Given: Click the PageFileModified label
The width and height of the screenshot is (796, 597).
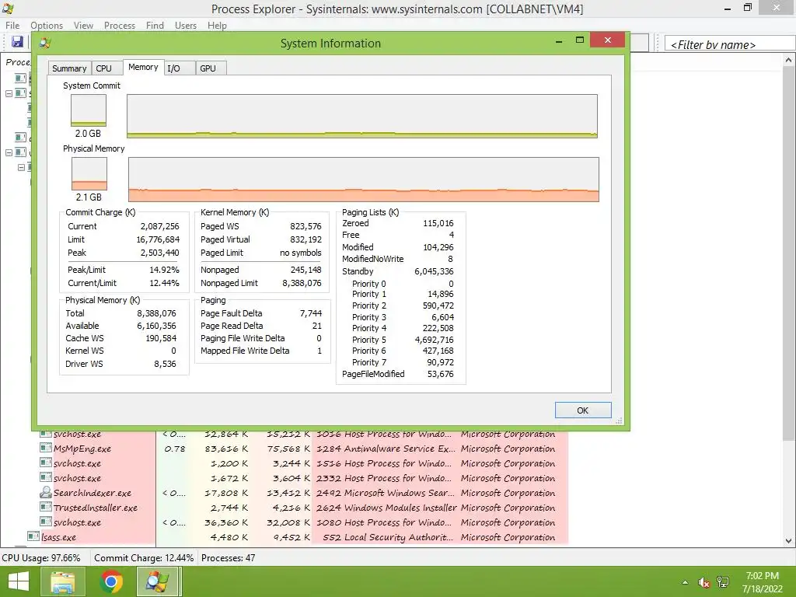Looking at the screenshot, I should tap(373, 374).
